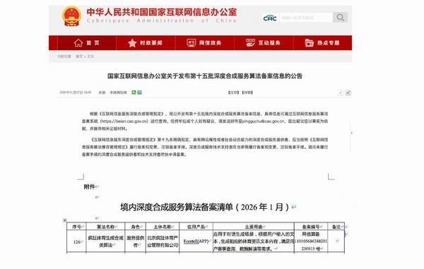Click the 主要用途 cell beginning 应用于对话生成场景
424x269 pixels.
254,241
